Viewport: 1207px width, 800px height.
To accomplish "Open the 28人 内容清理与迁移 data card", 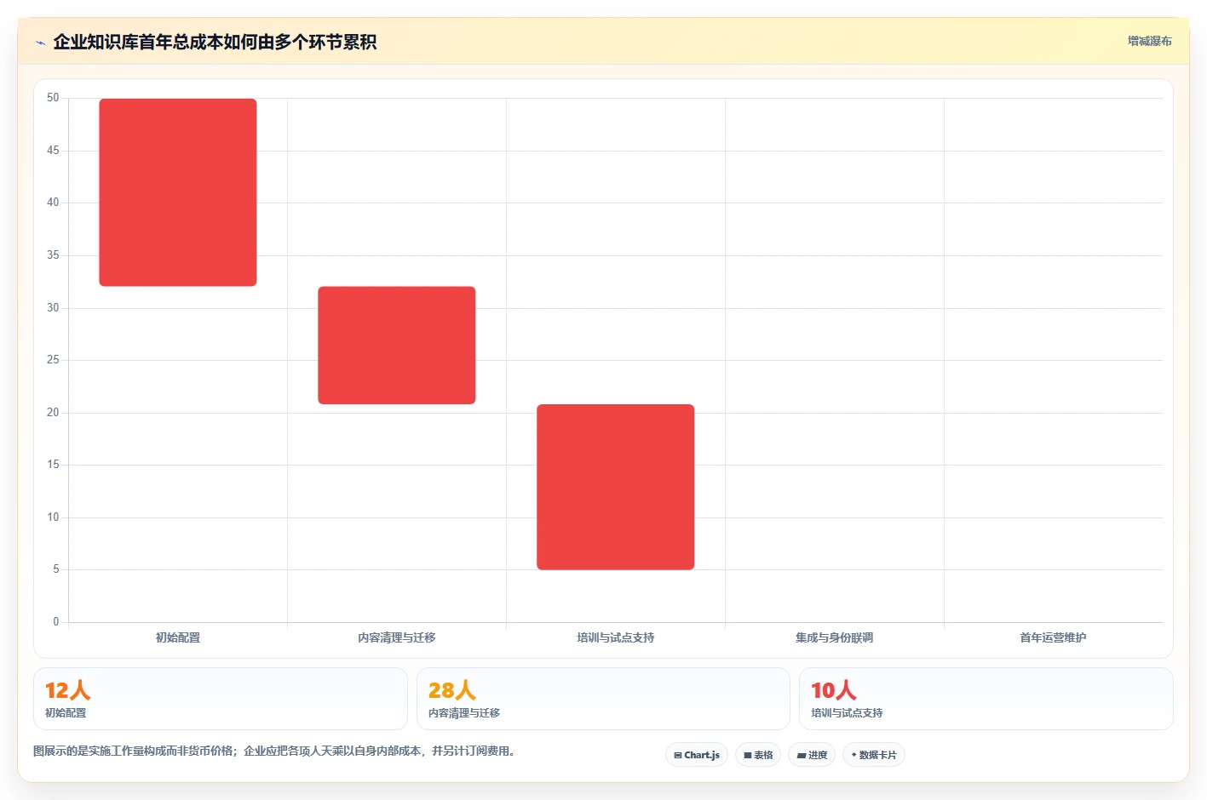I will [x=603, y=699].
